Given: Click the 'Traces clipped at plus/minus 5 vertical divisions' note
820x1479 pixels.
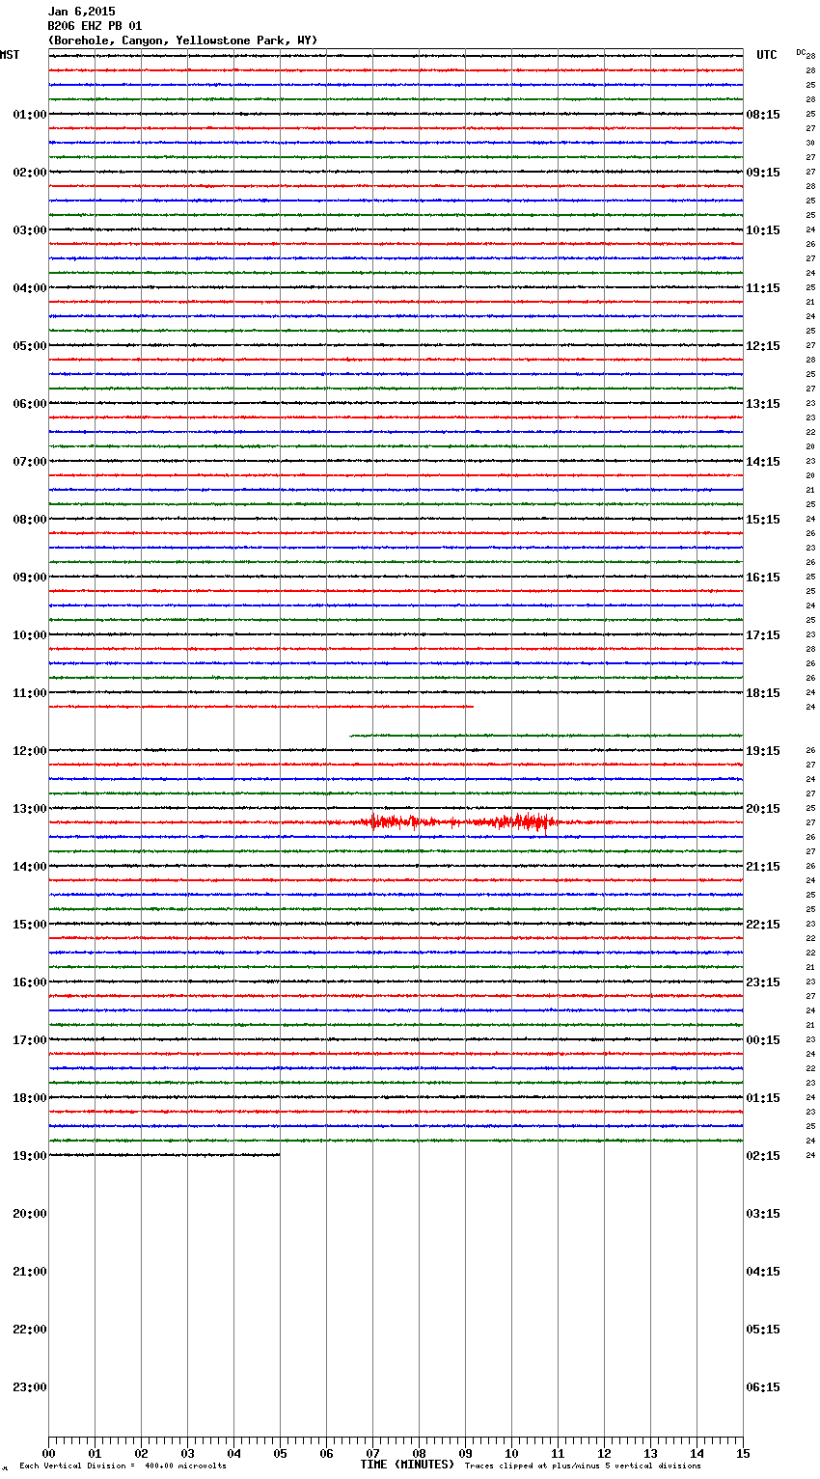Looking at the screenshot, I should [x=583, y=1466].
